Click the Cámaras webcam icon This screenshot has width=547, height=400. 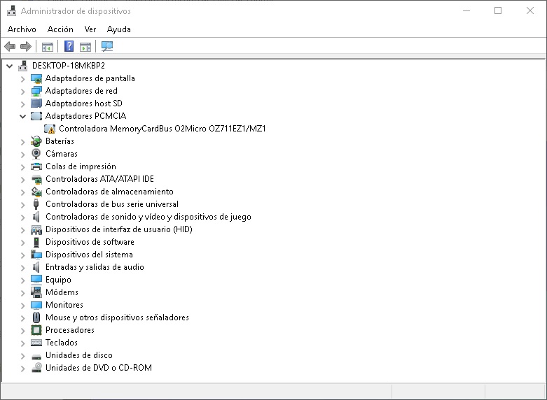[36, 154]
